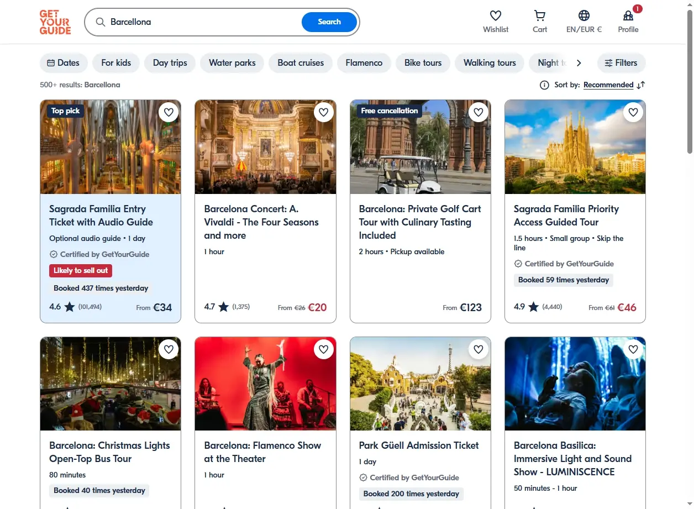Click the Park Güell thumbnail image
The height and width of the screenshot is (509, 694).
[x=420, y=384]
